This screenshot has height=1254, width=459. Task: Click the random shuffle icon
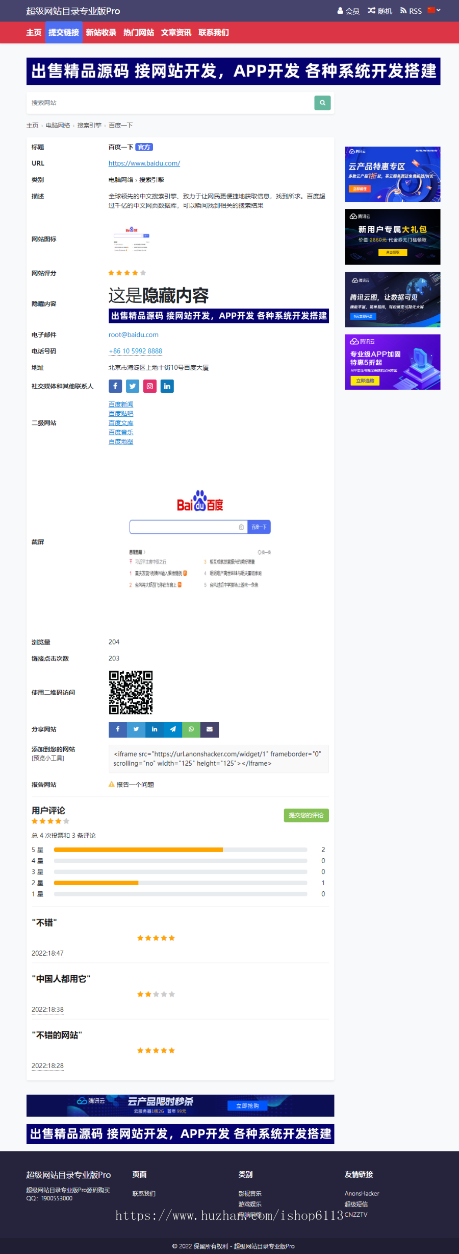click(x=371, y=11)
